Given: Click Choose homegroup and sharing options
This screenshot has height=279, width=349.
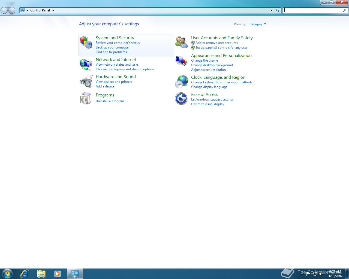Looking at the screenshot, I should (125, 69).
